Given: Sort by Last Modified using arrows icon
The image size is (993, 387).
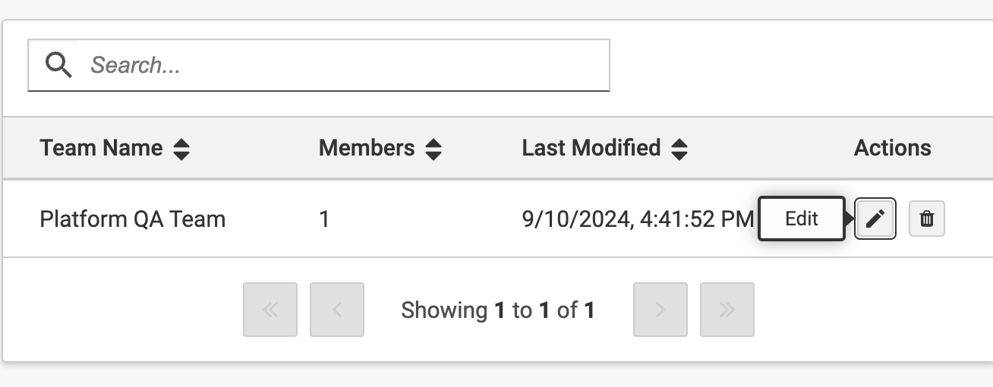Looking at the screenshot, I should coord(679,149).
